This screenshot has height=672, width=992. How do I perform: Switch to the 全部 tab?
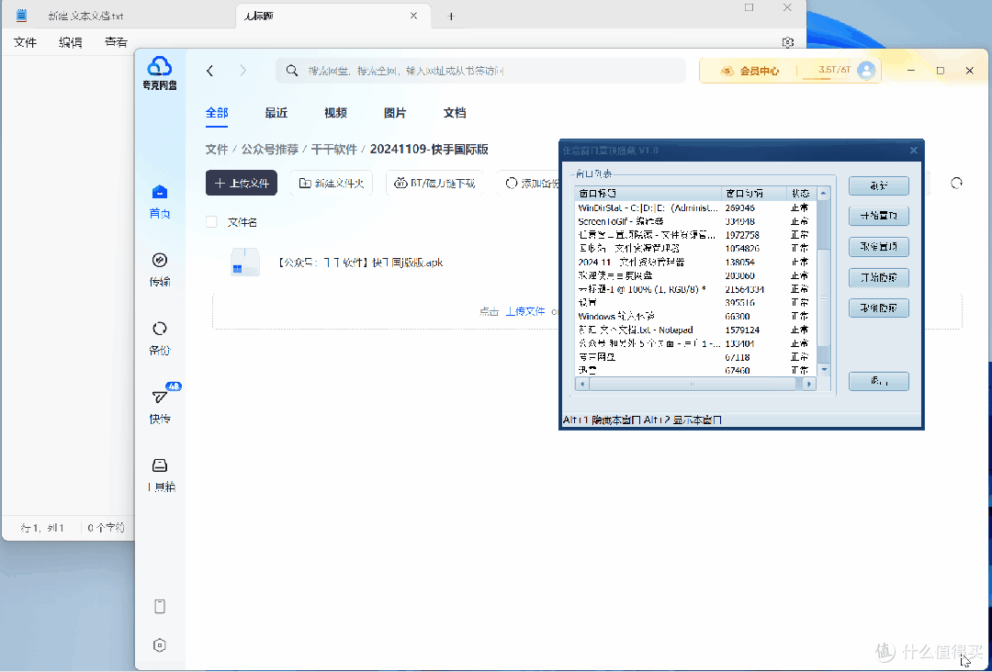pyautogui.click(x=217, y=113)
